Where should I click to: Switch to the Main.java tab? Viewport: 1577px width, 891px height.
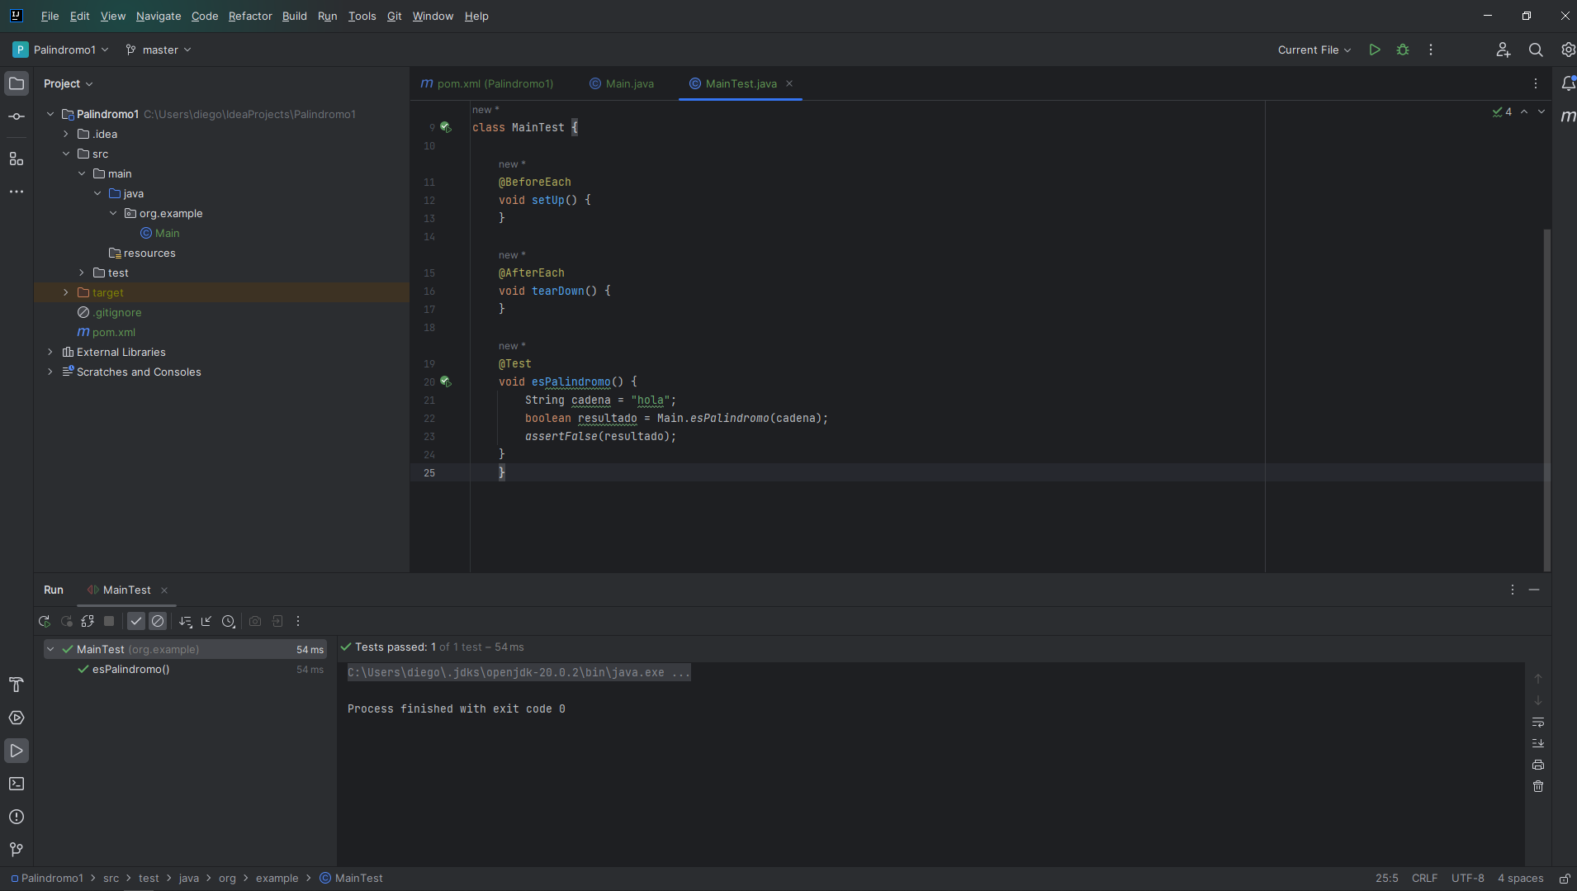click(629, 83)
